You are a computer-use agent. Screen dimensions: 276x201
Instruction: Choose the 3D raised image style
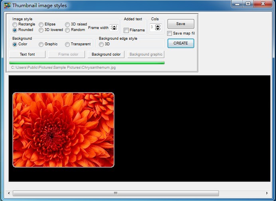click(x=67, y=24)
